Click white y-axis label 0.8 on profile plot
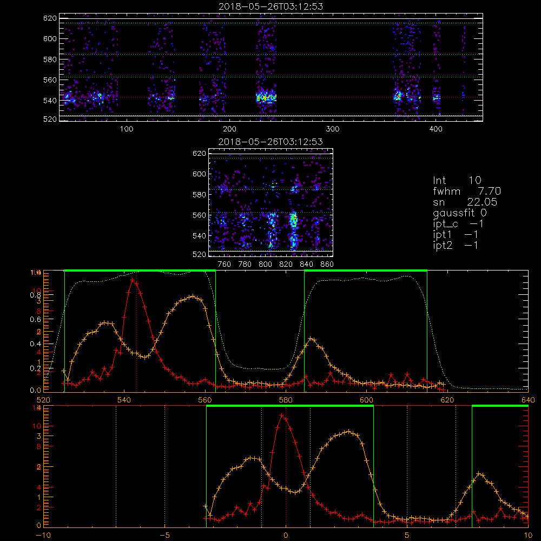Viewport: 541px width, 541px height. click(35, 295)
